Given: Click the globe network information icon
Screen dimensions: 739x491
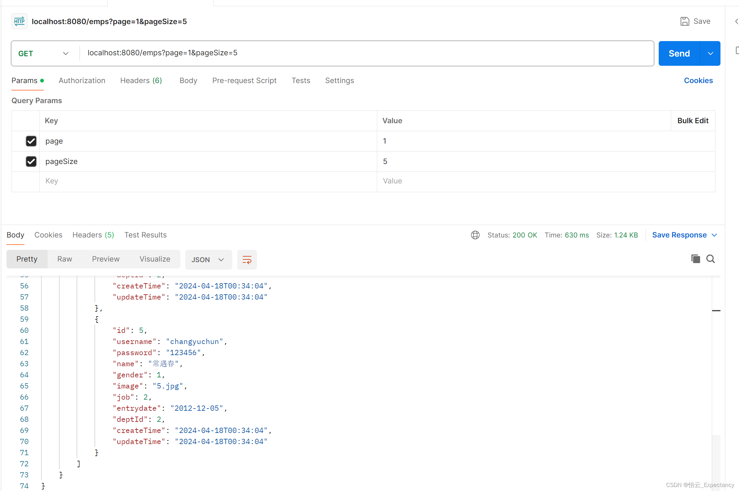Looking at the screenshot, I should [475, 235].
